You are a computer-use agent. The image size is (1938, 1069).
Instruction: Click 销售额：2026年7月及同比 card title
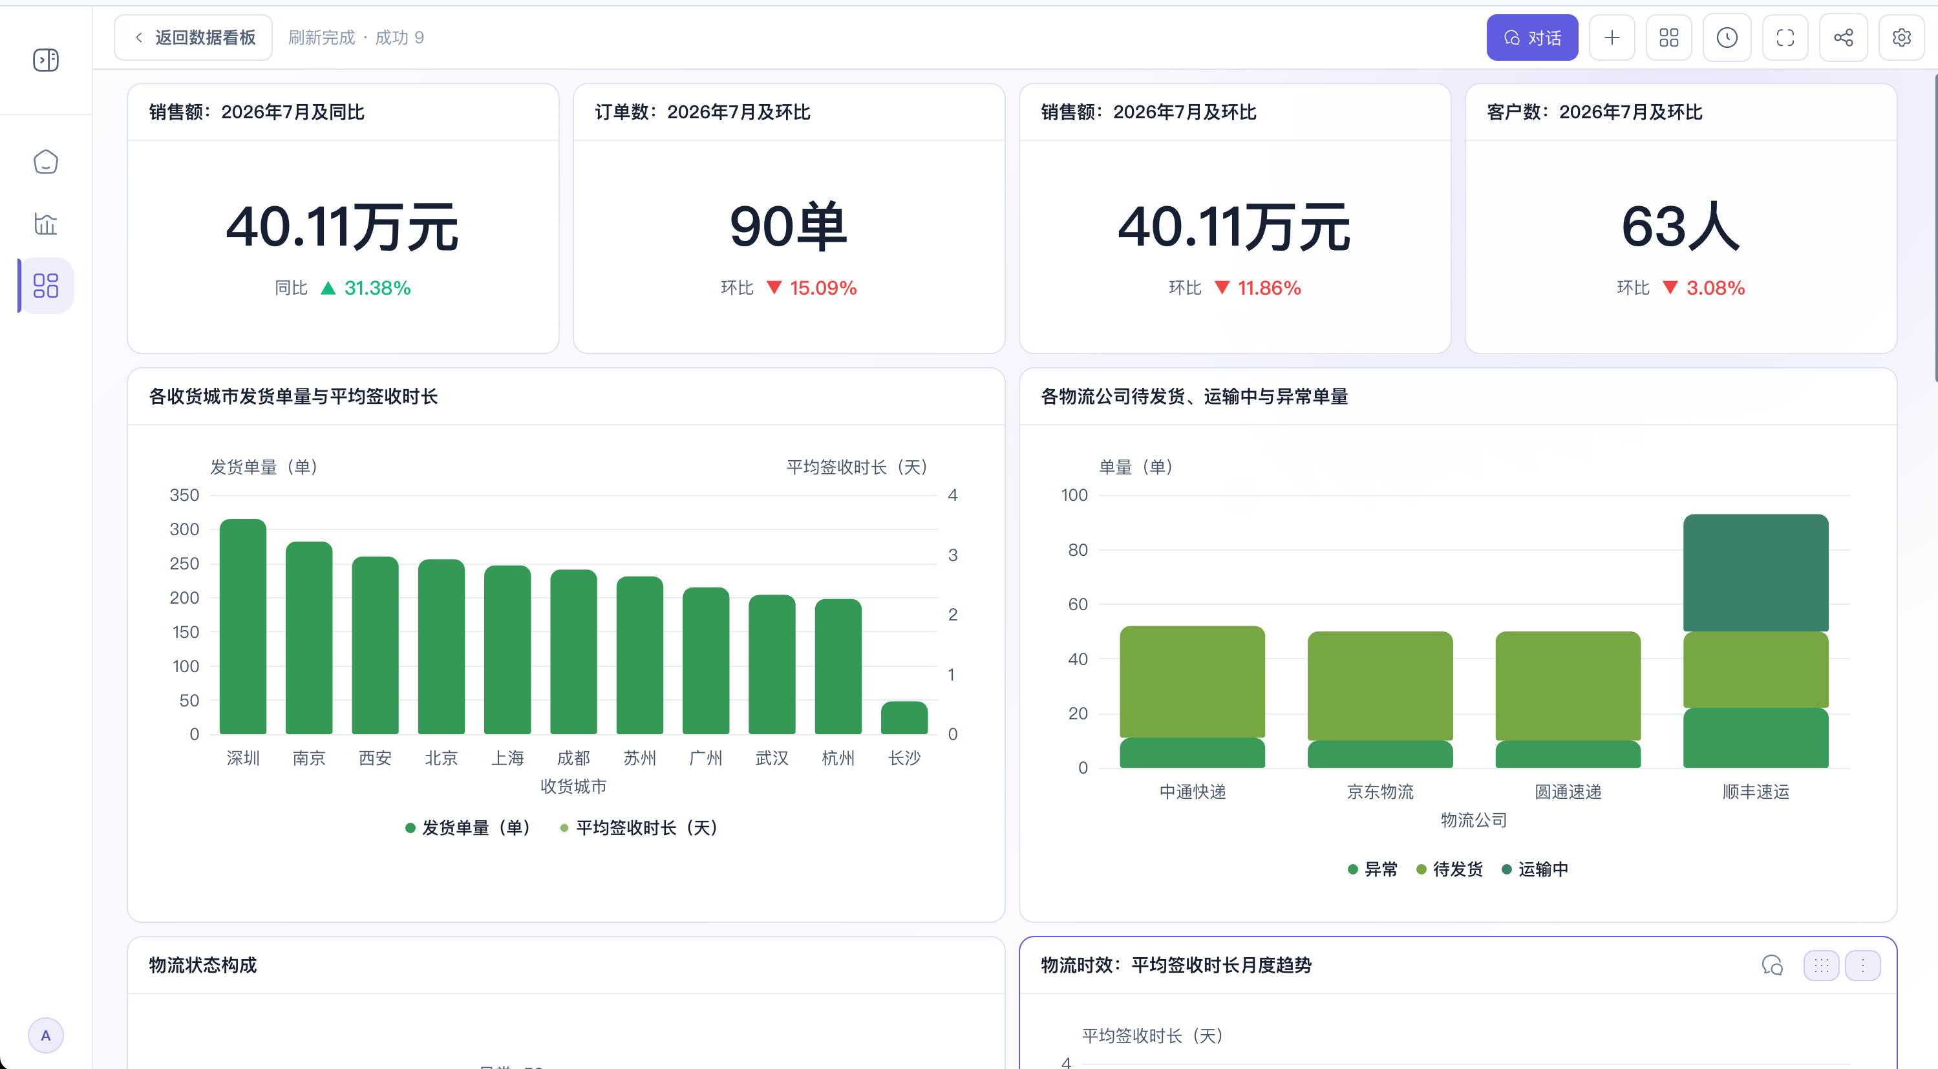[x=257, y=112]
